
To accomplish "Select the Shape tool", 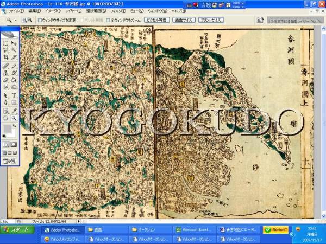I will [14, 102].
